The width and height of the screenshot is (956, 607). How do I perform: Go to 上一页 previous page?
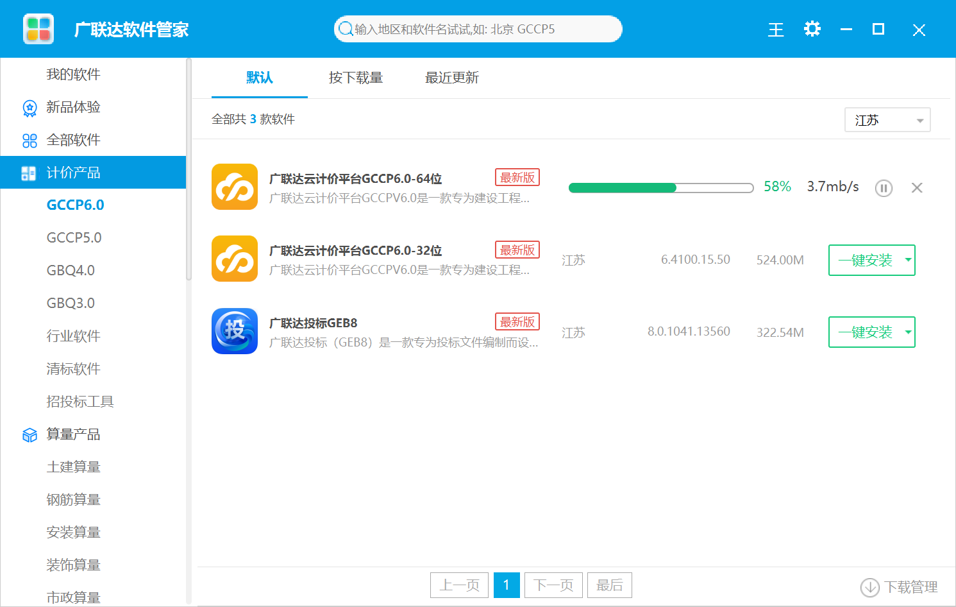pyautogui.click(x=459, y=585)
